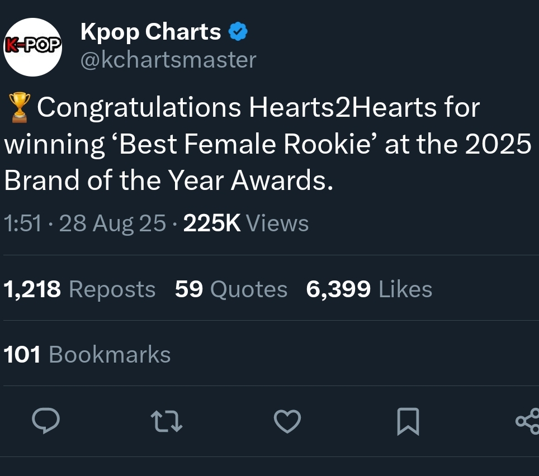539x476 pixels.
Task: Click the 101 Bookmarks count
Action: pos(87,355)
